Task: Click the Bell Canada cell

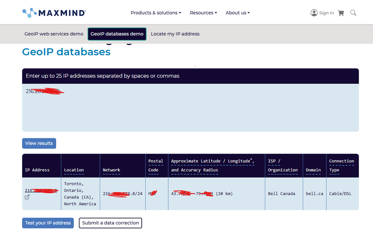Action: point(282,194)
